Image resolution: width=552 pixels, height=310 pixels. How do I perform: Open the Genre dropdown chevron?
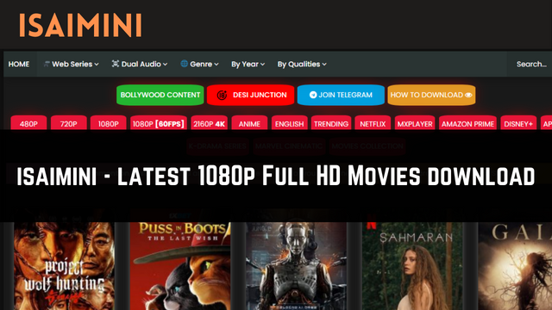coord(216,65)
